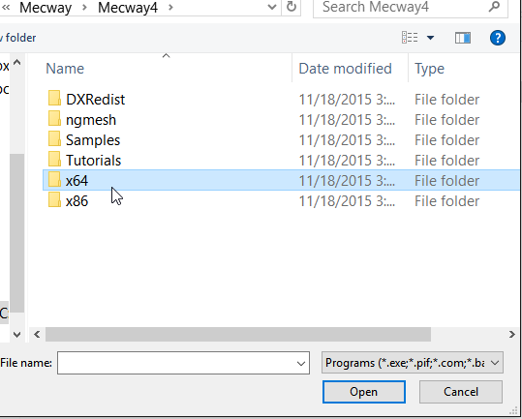Click the Open button

point(364,392)
